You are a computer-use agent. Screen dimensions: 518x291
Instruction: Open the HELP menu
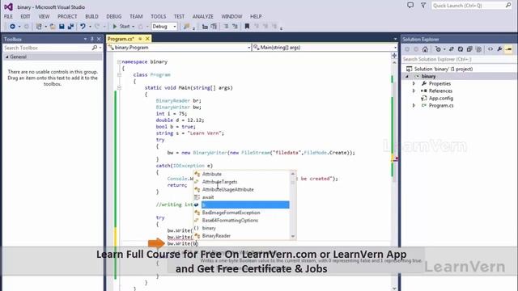256,16
